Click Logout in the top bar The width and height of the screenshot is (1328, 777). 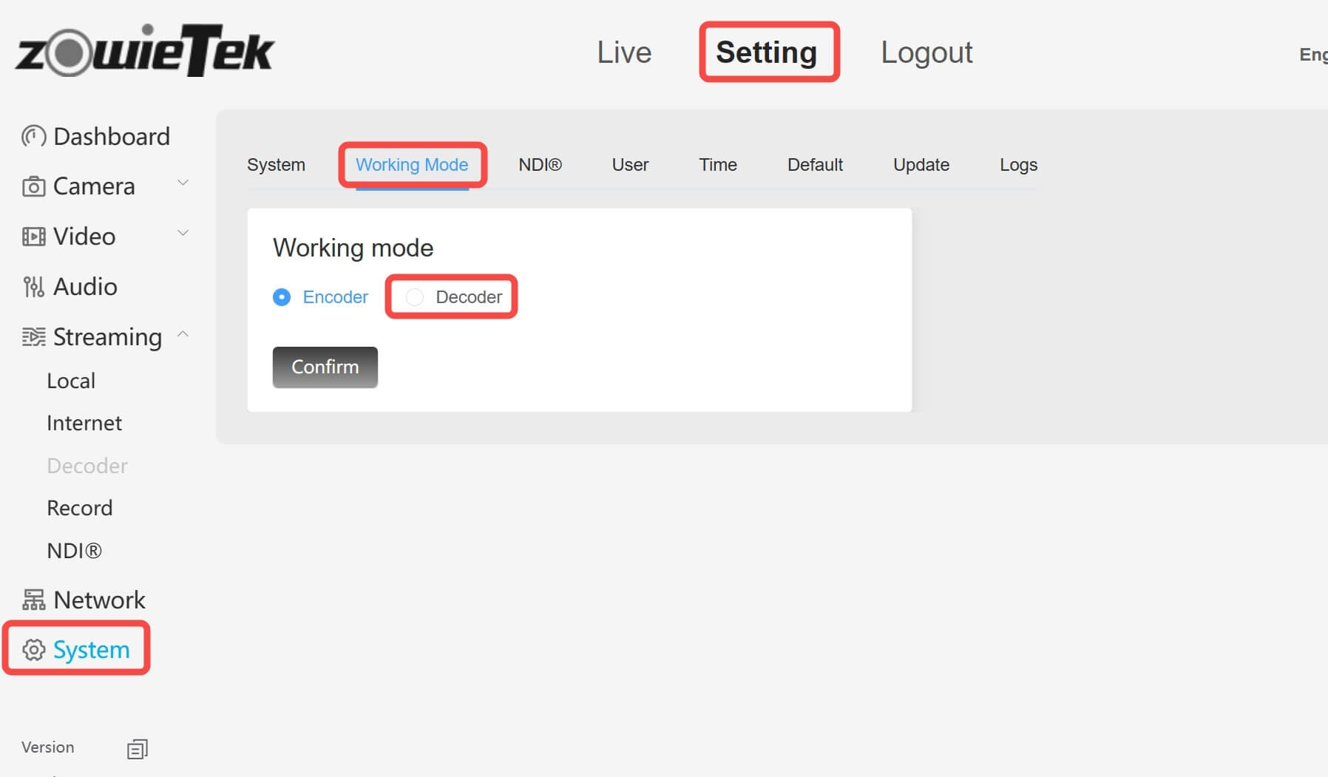click(926, 52)
